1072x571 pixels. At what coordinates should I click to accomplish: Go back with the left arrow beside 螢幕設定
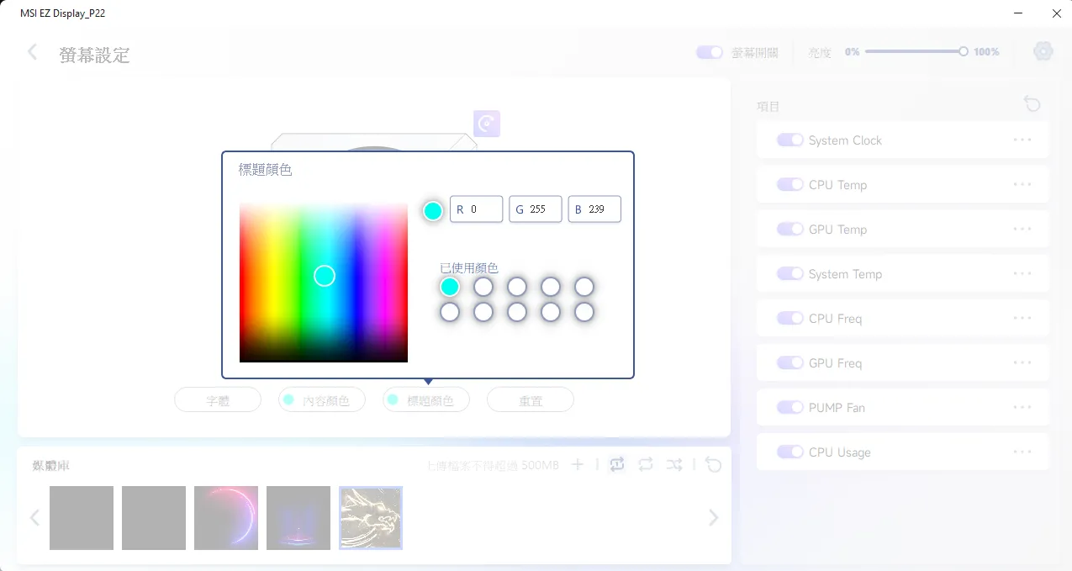32,52
